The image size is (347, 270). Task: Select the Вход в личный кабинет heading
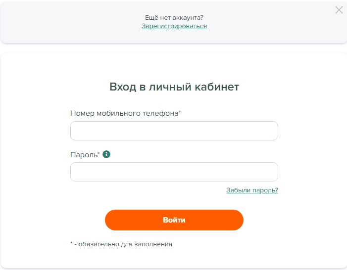(x=174, y=87)
